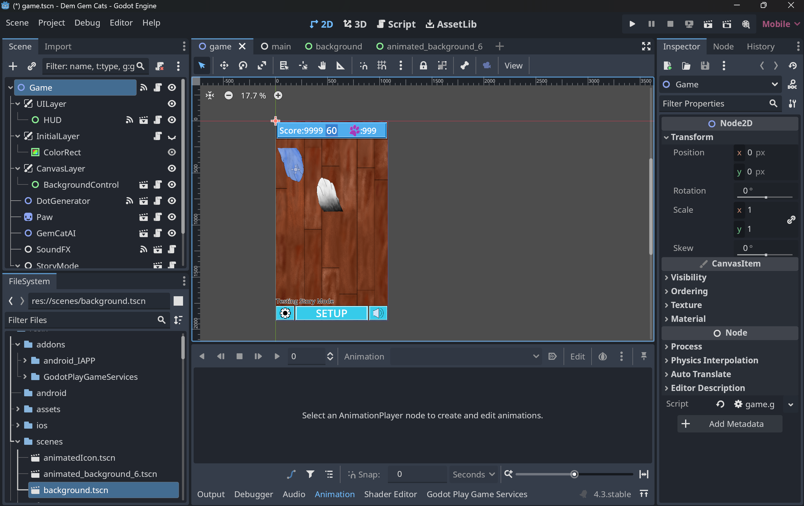804x506 pixels.
Task: Lock the selected node in the canvas toolbar
Action: 423,66
